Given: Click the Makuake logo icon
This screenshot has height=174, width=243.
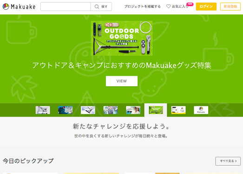Looking at the screenshot, I should 6,6.
